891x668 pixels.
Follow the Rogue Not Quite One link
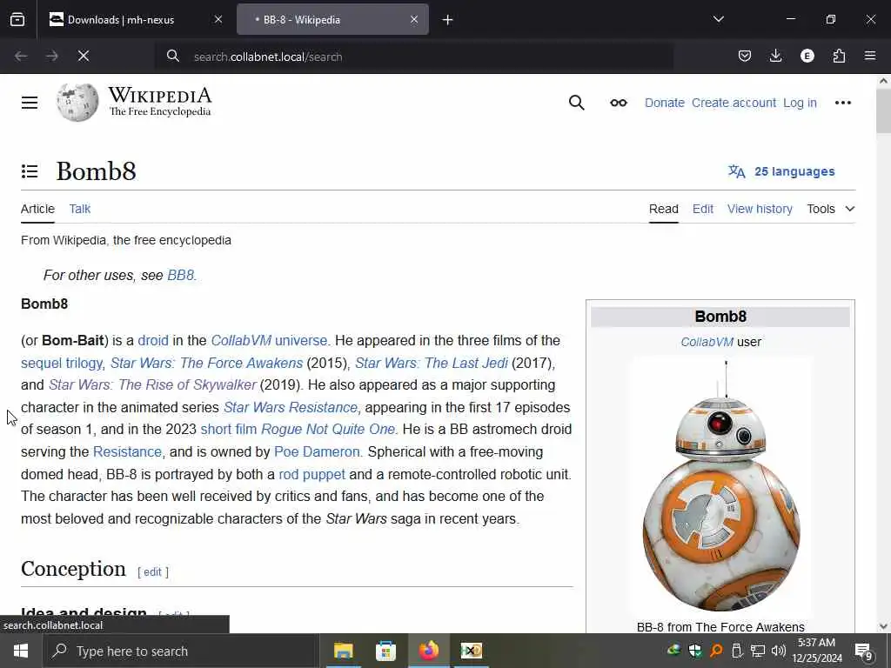328,429
